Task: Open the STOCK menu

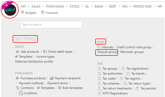Action: (74, 7)
